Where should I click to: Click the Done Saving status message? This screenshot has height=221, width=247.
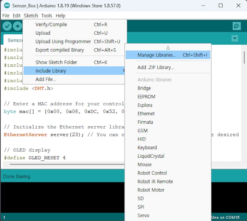[17, 177]
